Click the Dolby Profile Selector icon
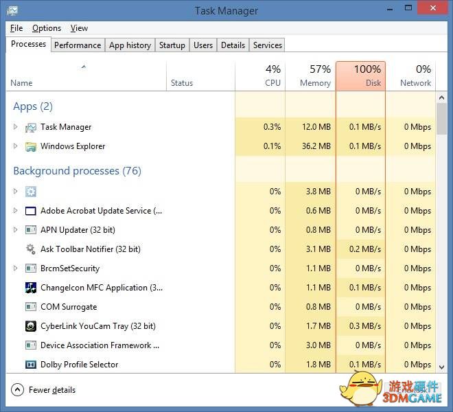453x412 pixels. [x=31, y=365]
